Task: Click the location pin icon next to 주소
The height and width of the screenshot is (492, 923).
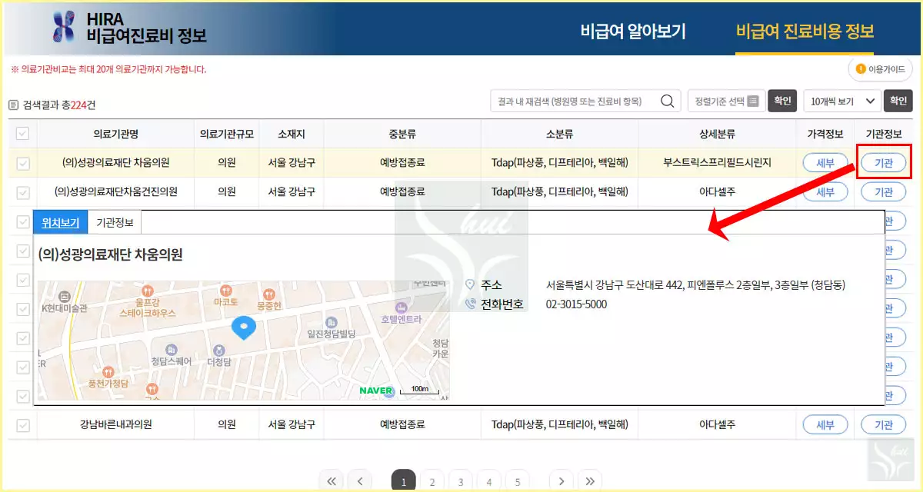Action: pyautogui.click(x=469, y=284)
